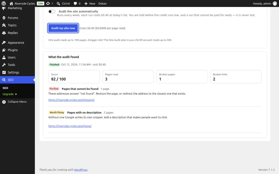The height and width of the screenshot is (174, 279).
Task: View comments via the speech bubble icon
Action: point(75,3)
